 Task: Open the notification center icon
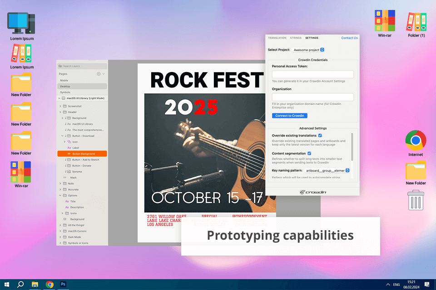pyautogui.click(x=427, y=285)
